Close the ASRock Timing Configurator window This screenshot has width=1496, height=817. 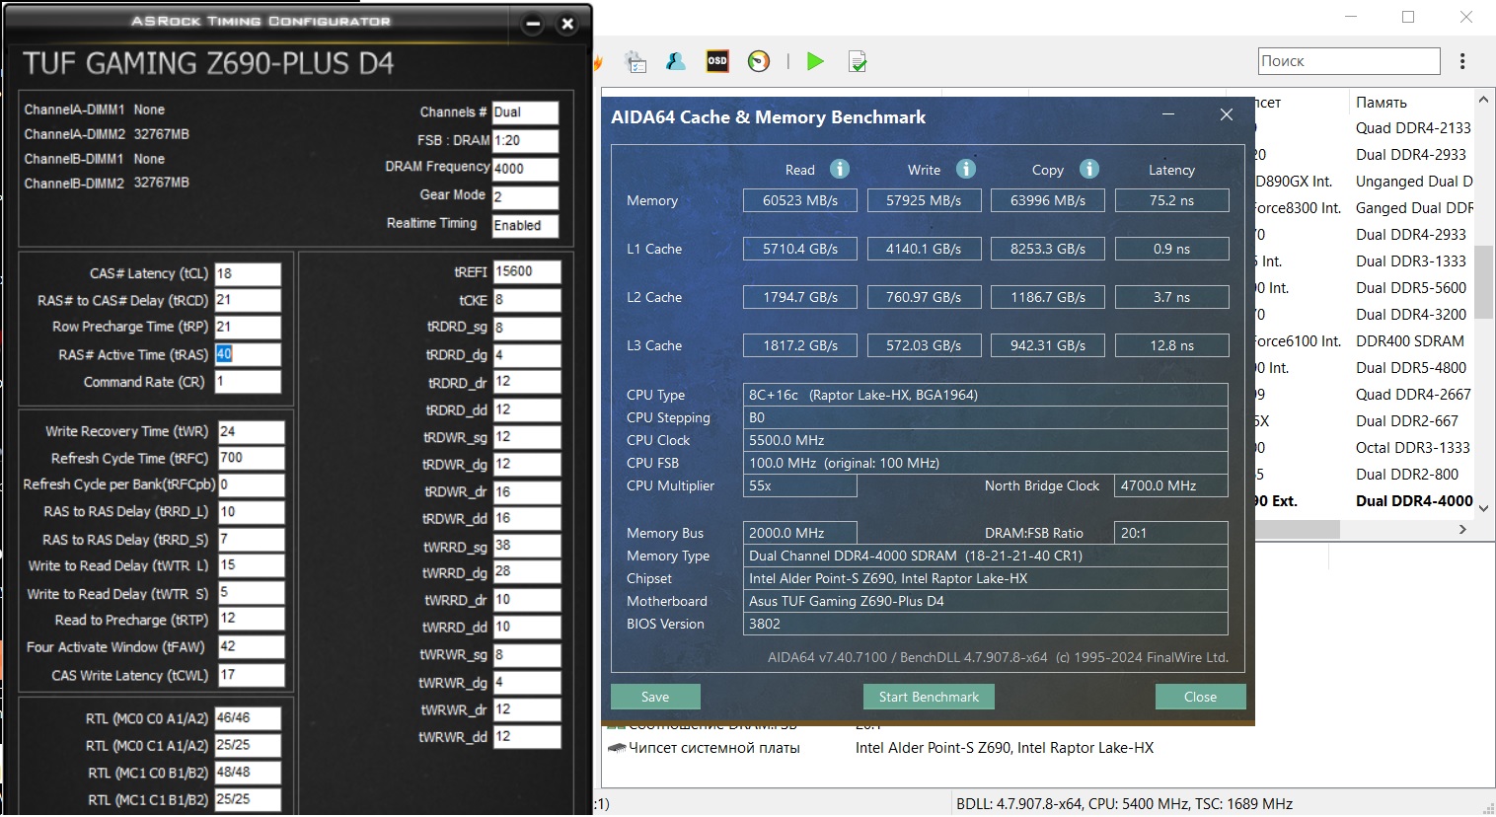click(x=567, y=24)
